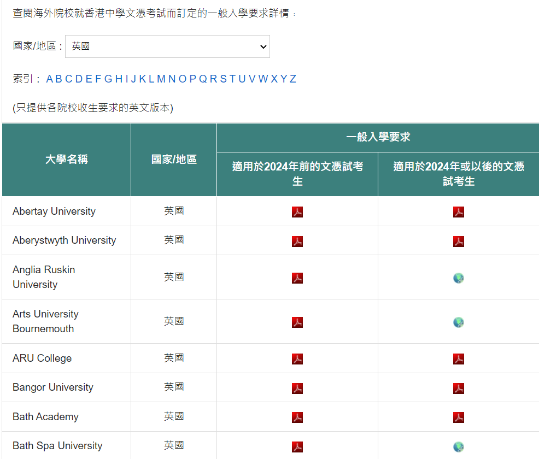Viewport: 539px width, 459px height.
Task: Open Bath Academy pre-2024 PDF
Action: pyautogui.click(x=297, y=417)
